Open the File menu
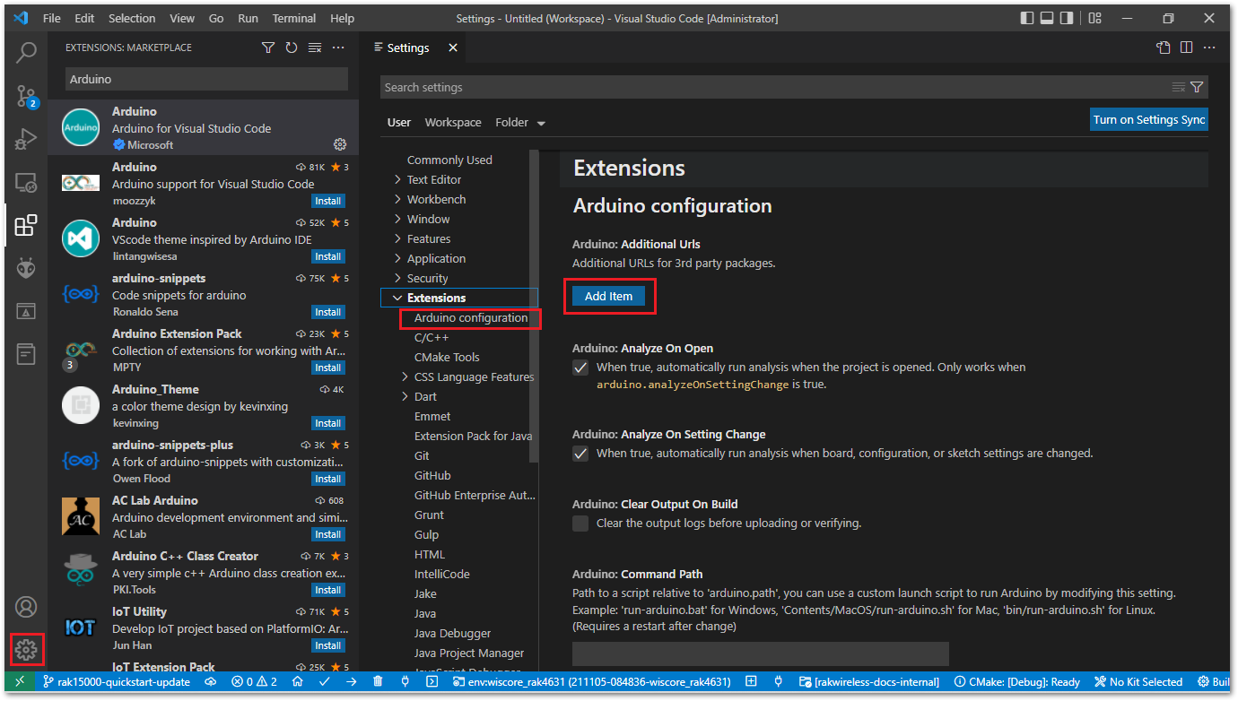This screenshot has width=1238, height=701. click(x=52, y=18)
